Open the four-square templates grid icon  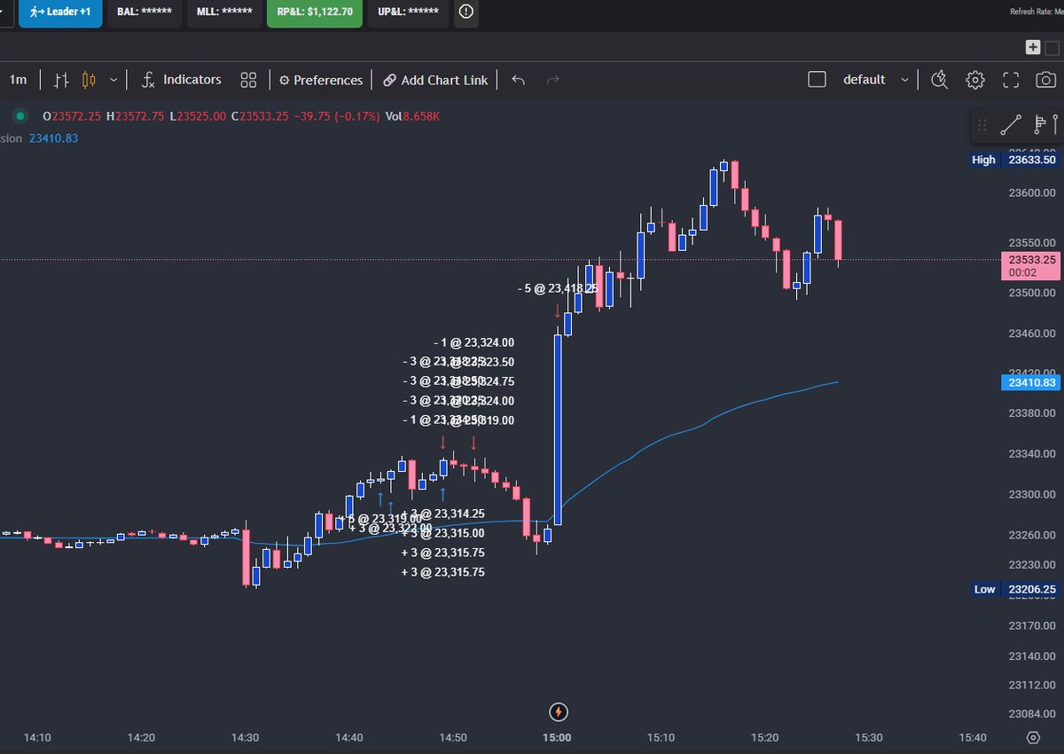coord(248,80)
